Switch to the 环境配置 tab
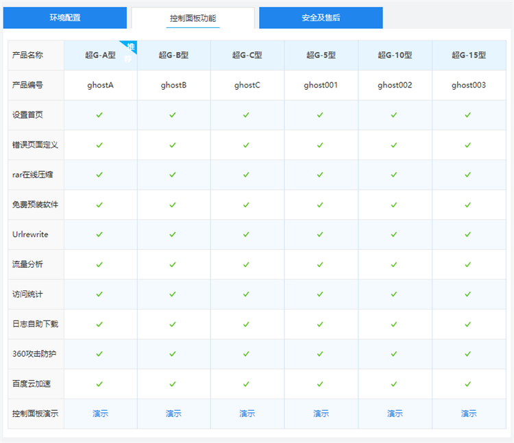 point(65,18)
